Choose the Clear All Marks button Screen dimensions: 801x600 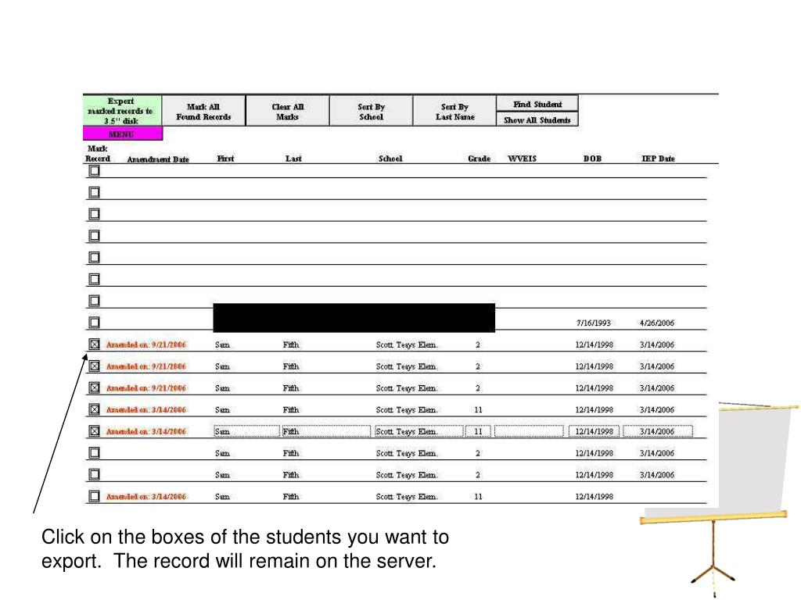pyautogui.click(x=288, y=111)
